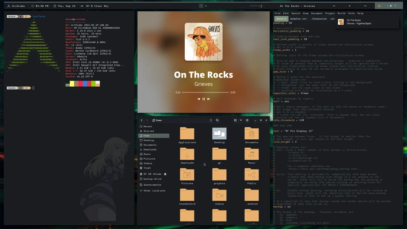
Task: Open search in the file manager
Action: [217, 120]
